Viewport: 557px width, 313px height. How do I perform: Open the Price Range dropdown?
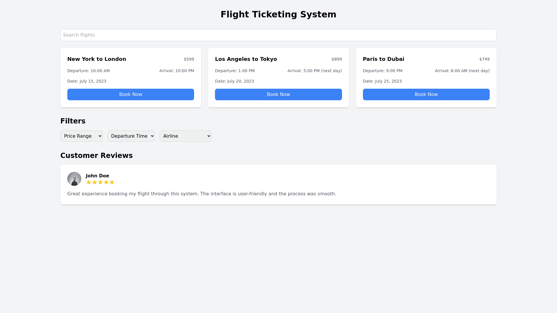82,136
